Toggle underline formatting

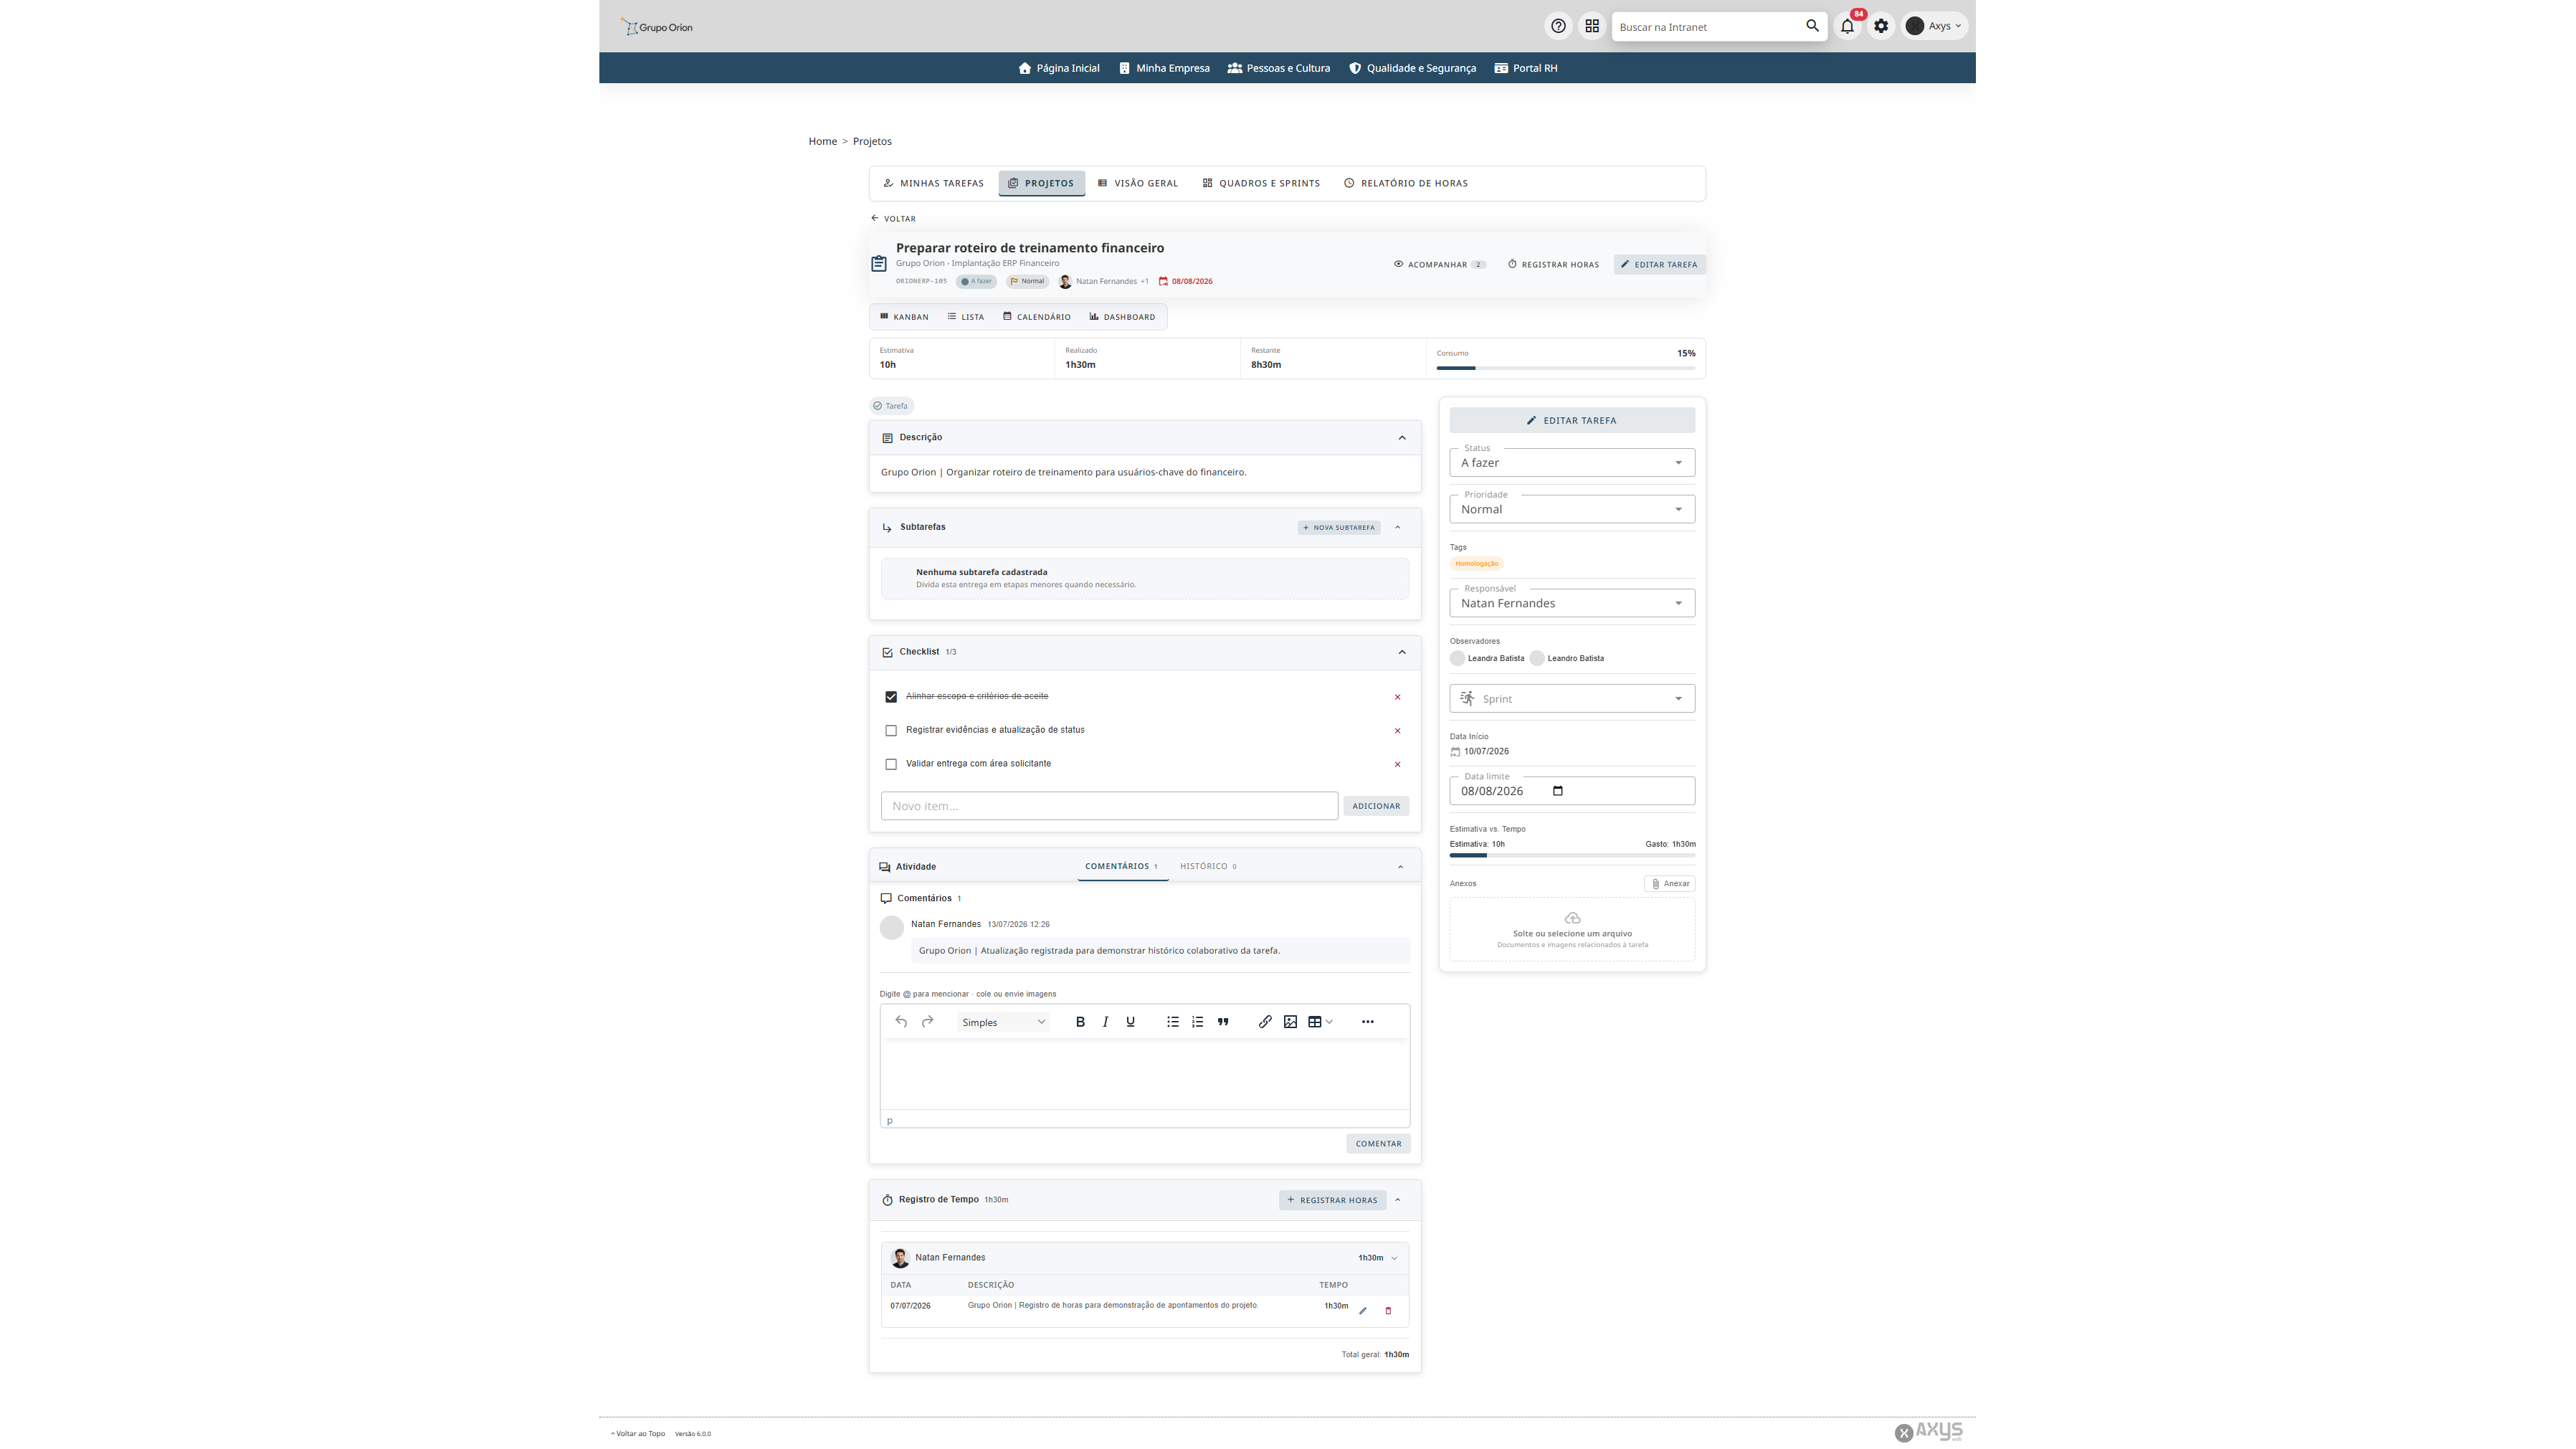click(1130, 1021)
